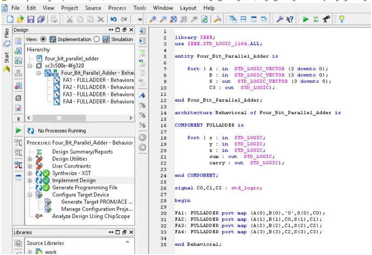
Task: Click the Undo arrow in the toolbar
Action: [x=114, y=19]
